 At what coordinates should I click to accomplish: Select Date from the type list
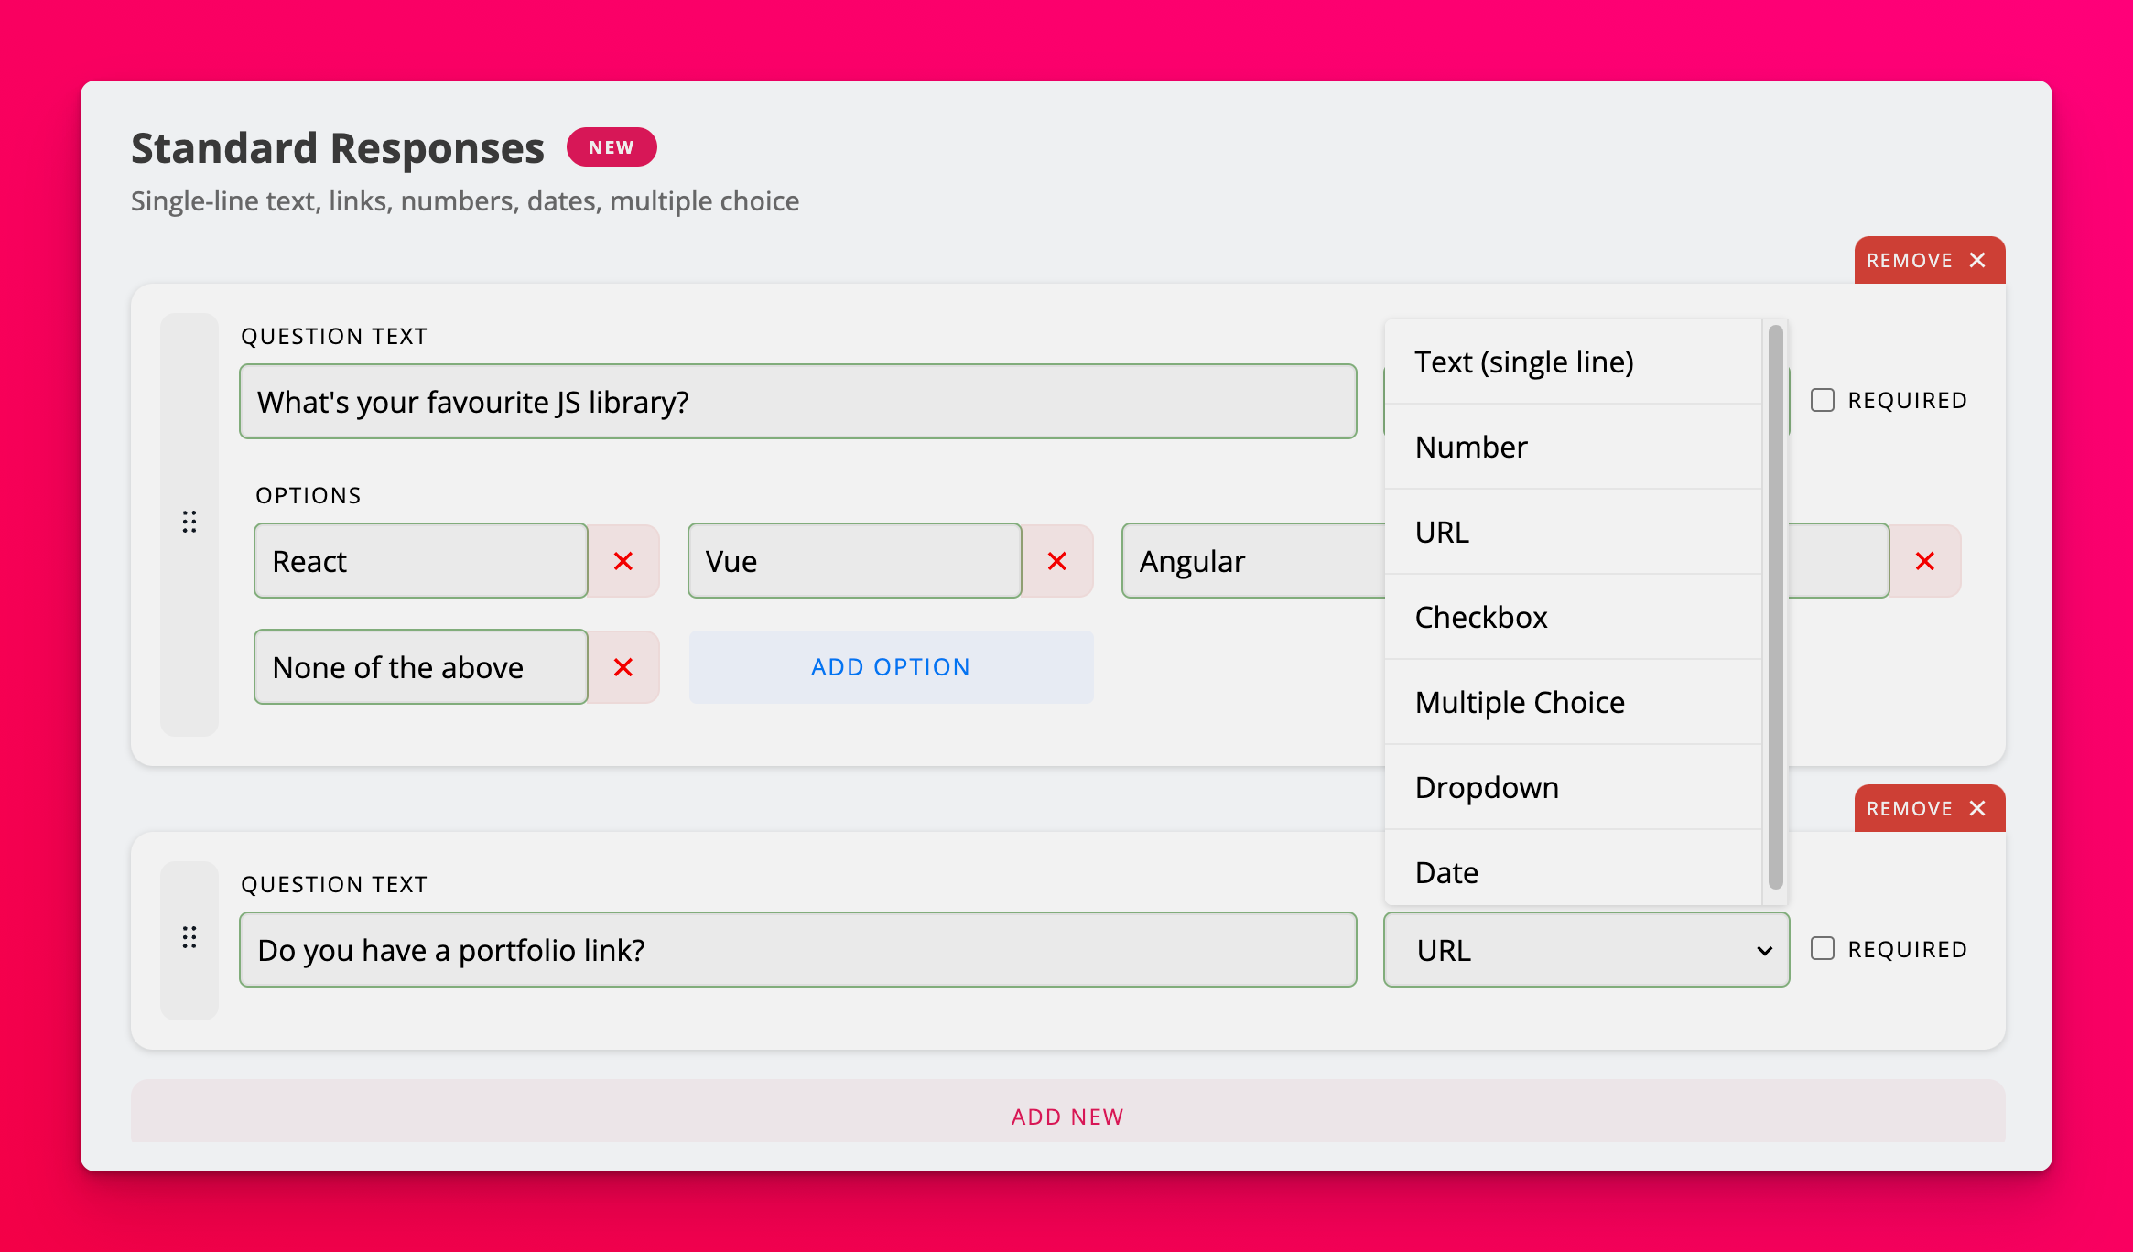click(1446, 872)
